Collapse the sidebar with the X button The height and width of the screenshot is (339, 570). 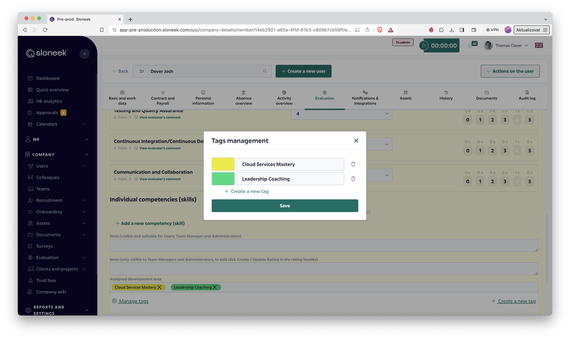(x=85, y=54)
